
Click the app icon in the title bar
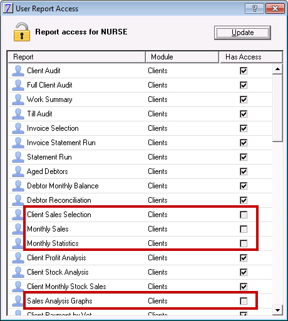pyautogui.click(x=8, y=8)
